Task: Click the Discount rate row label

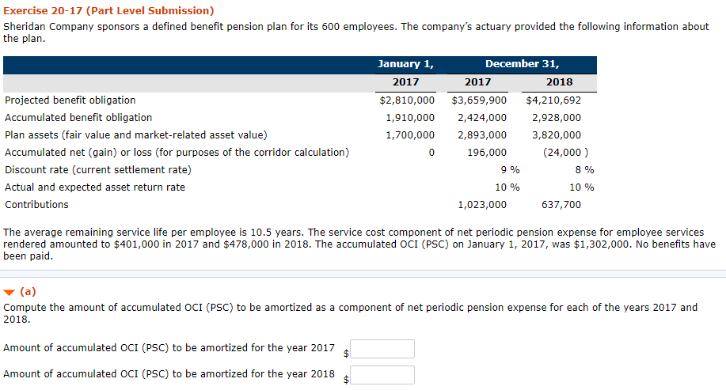Action: [97, 170]
